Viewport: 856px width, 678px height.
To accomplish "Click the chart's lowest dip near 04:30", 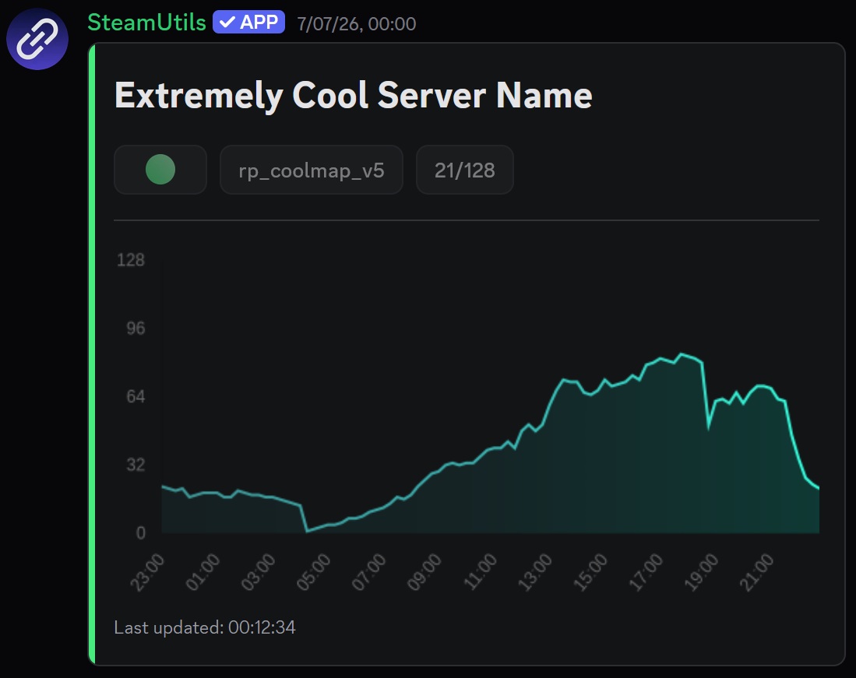I will [308, 530].
